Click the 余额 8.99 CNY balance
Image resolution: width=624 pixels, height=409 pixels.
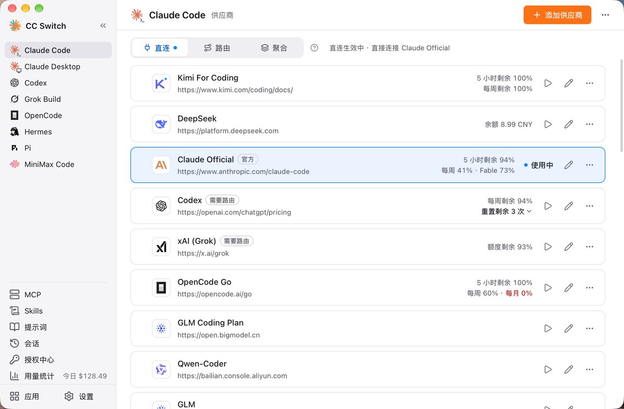tap(509, 124)
